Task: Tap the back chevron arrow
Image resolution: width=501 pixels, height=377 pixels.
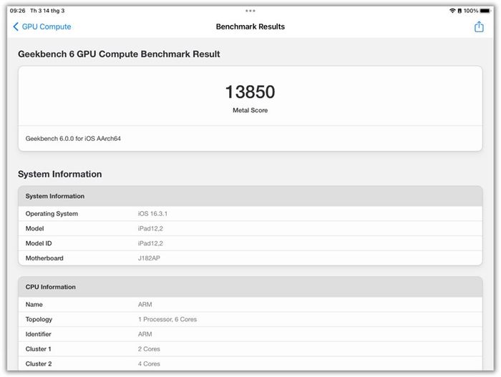Action: pos(16,26)
